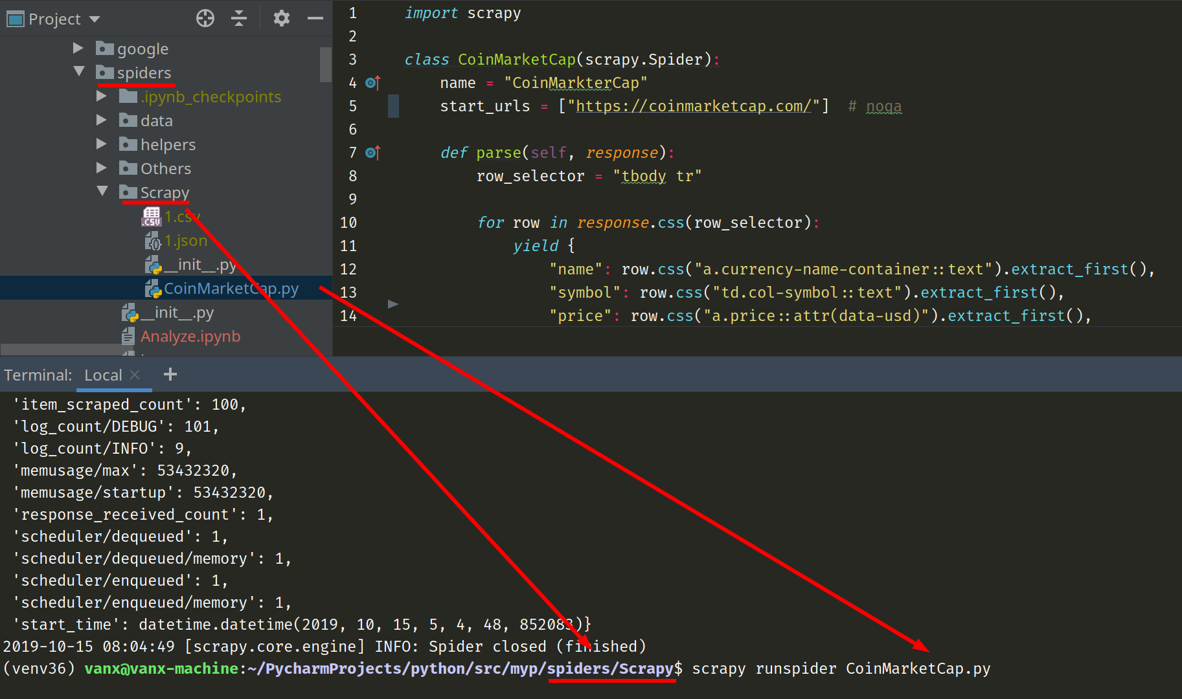This screenshot has width=1182, height=699.
Task: Click the override gutter icon on line 4
Action: tap(372, 82)
